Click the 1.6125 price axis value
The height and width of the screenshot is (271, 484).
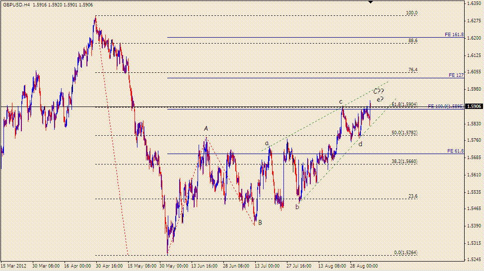point(474,55)
